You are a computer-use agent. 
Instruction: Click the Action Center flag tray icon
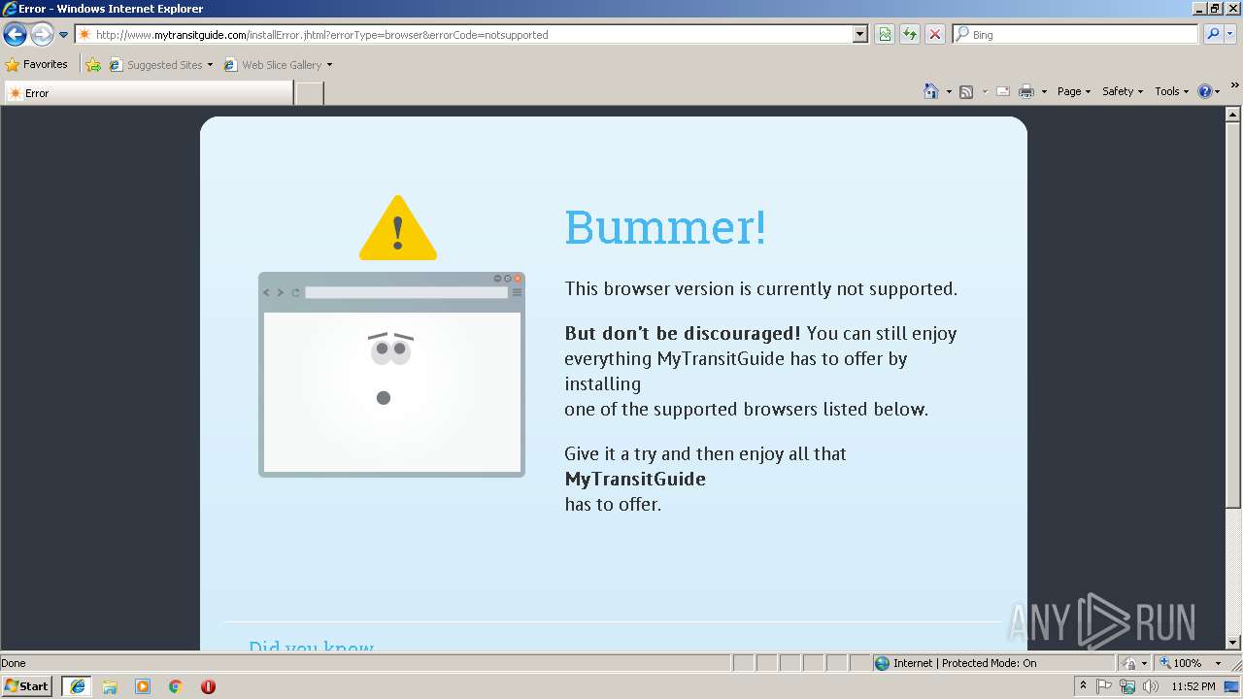(x=1104, y=686)
